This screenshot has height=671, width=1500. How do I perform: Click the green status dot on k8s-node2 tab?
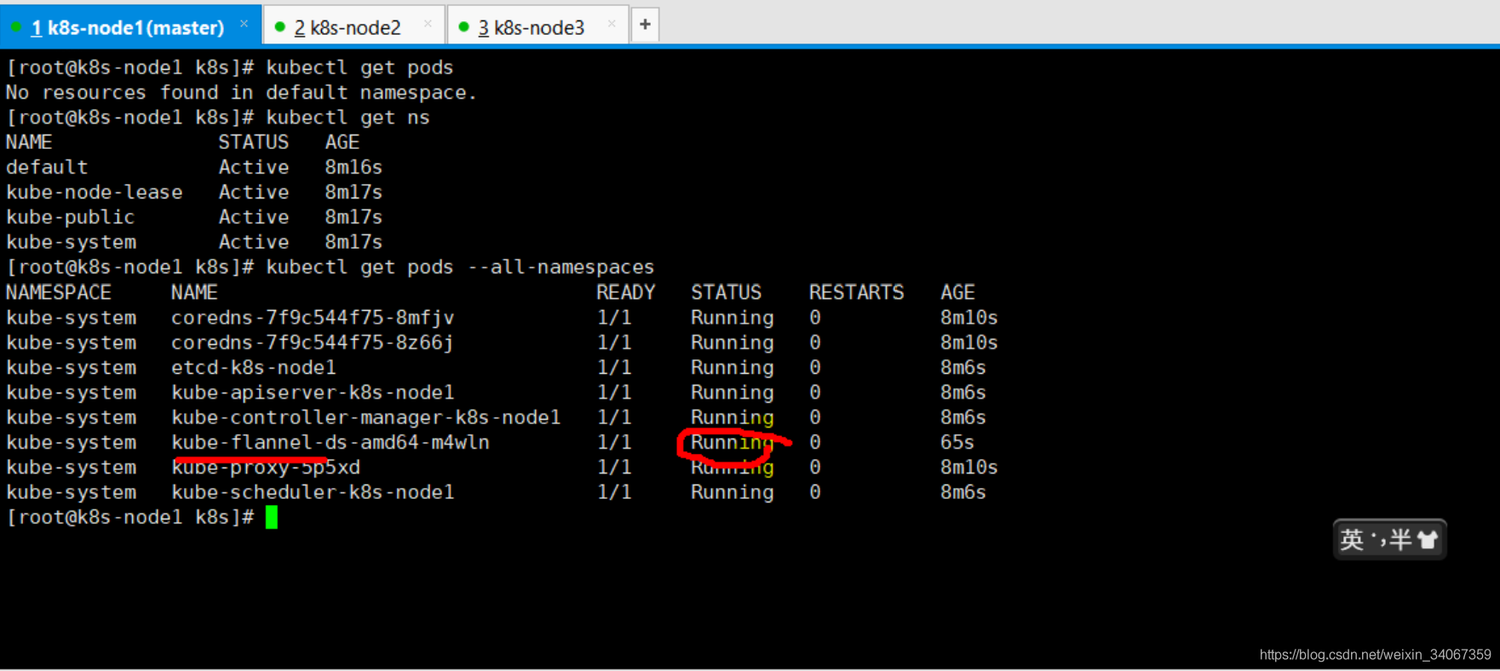click(279, 27)
